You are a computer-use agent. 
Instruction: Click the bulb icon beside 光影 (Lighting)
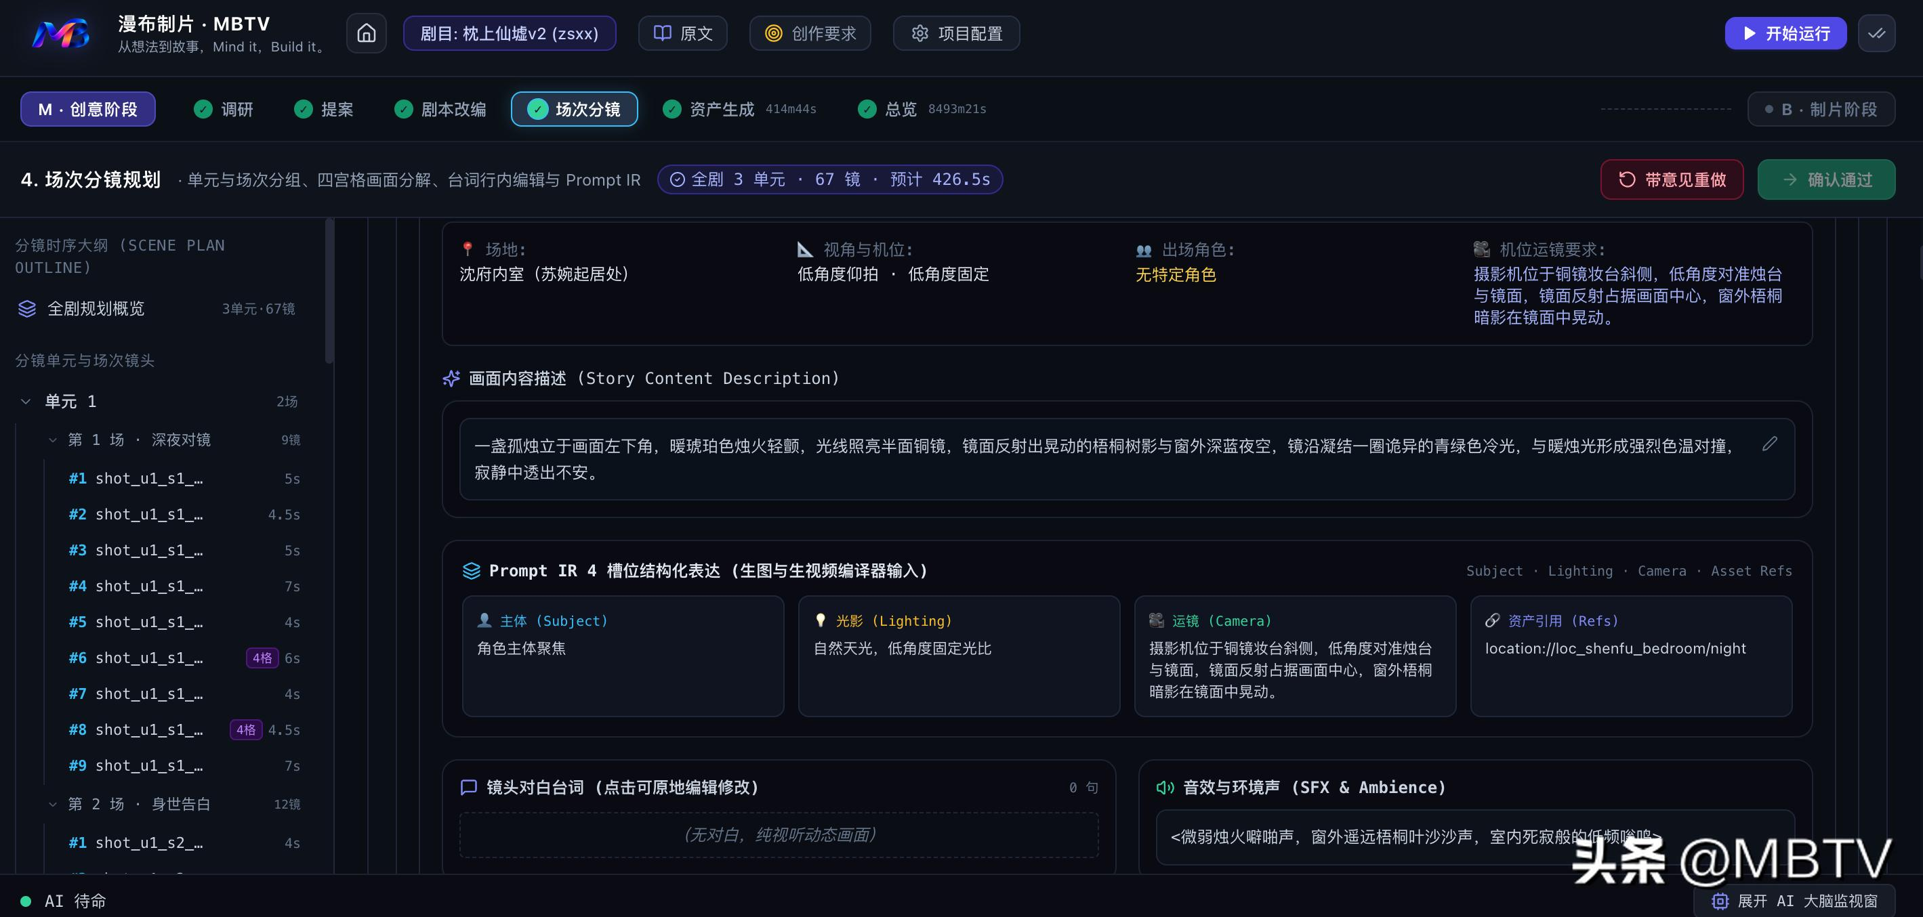821,620
